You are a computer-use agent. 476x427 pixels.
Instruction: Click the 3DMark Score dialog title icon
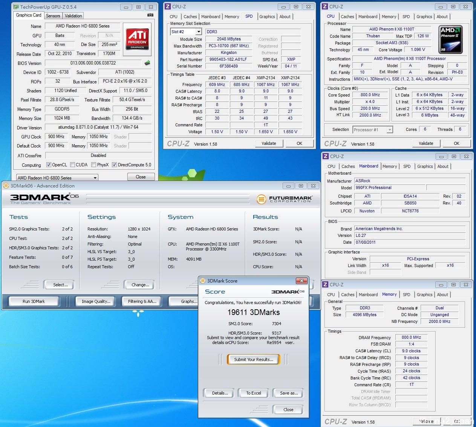(x=203, y=281)
